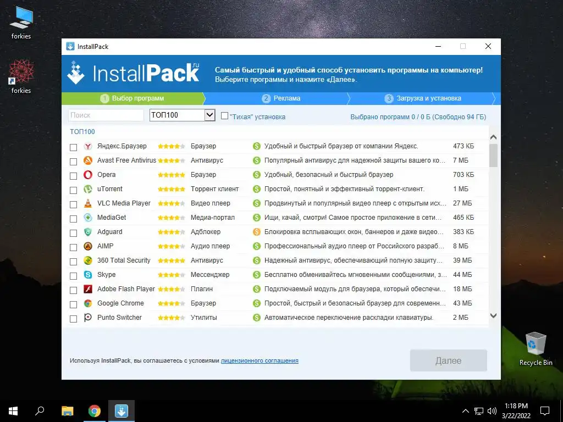Click the uTorrent icon in list
This screenshot has height=422, width=563.
(88, 189)
